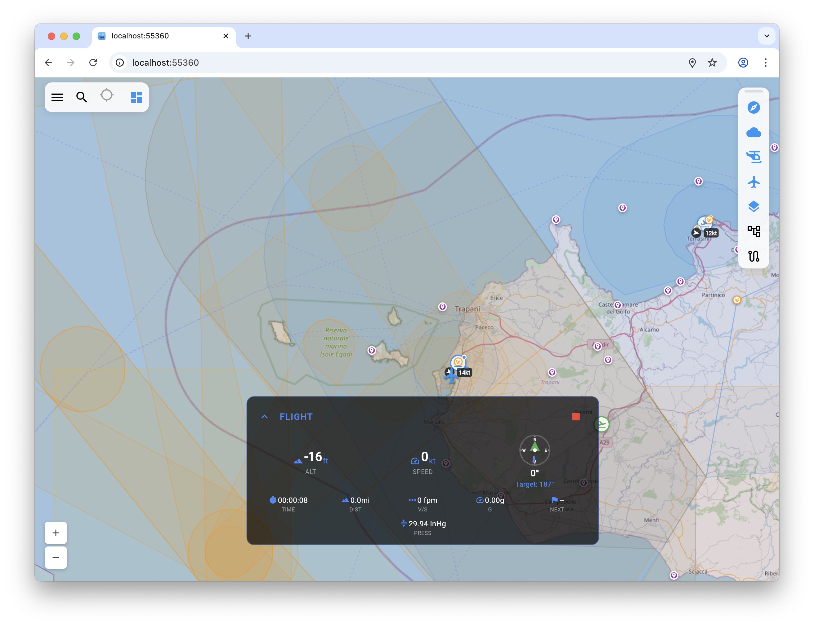Click the Alcamo town label
The image size is (814, 627).
click(649, 329)
